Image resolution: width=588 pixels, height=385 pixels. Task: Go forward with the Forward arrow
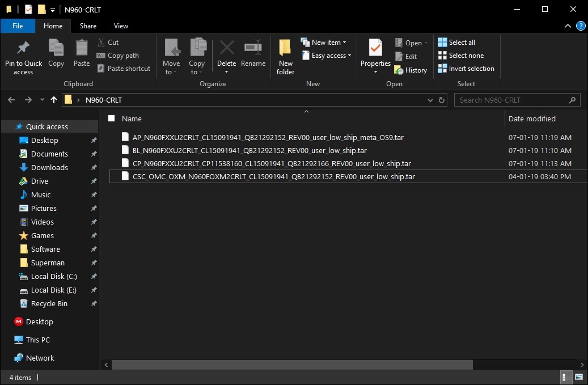click(x=28, y=100)
